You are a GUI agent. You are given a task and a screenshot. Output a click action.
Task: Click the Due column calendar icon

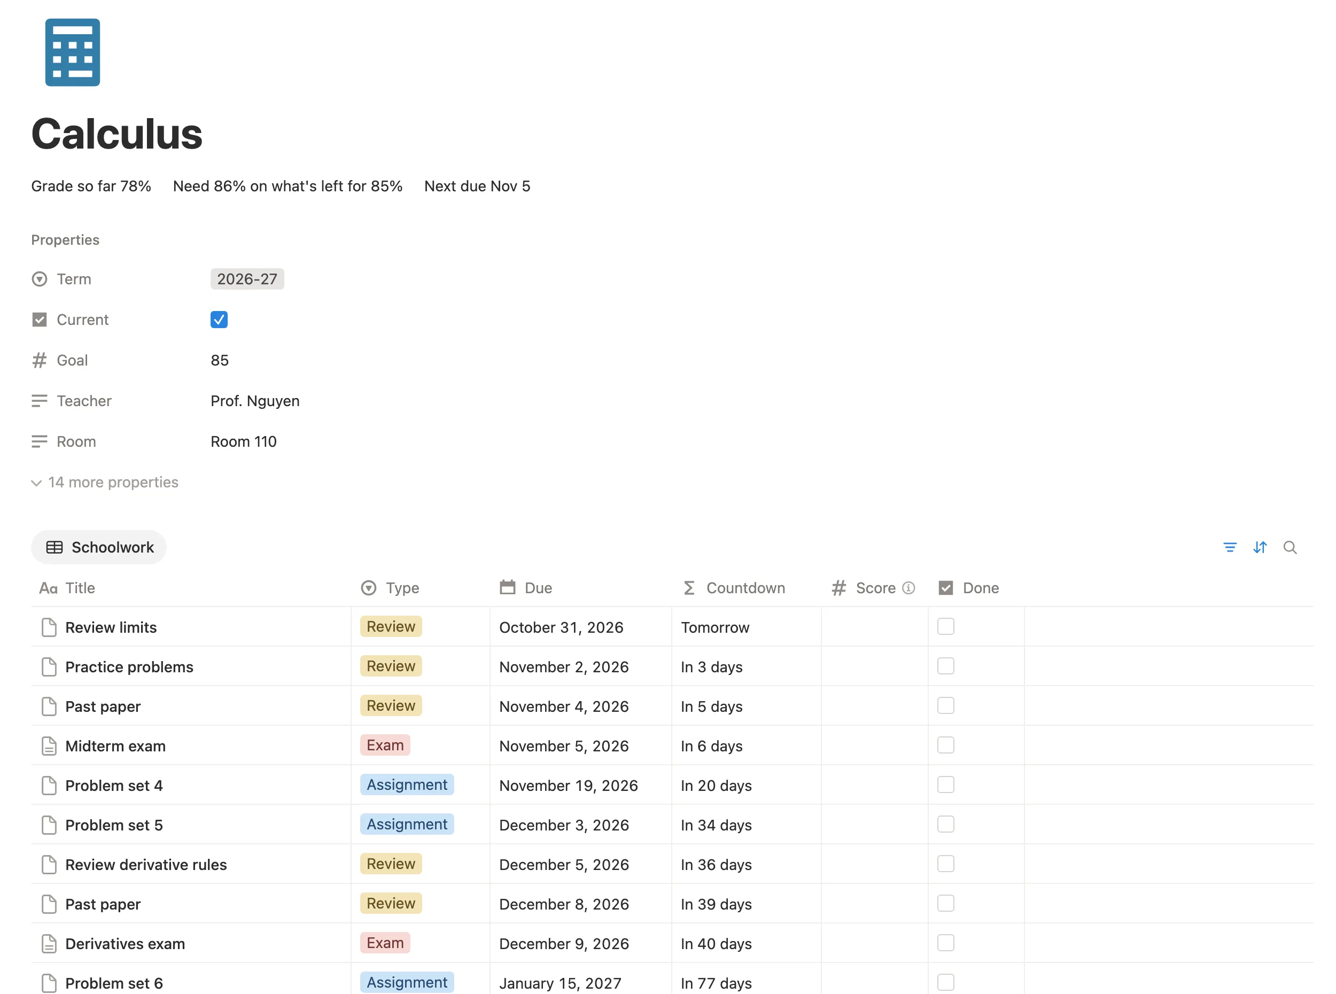click(x=507, y=587)
